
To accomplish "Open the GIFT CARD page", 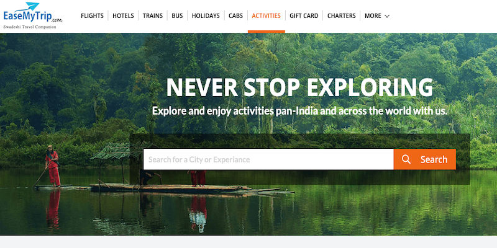I will [304, 16].
